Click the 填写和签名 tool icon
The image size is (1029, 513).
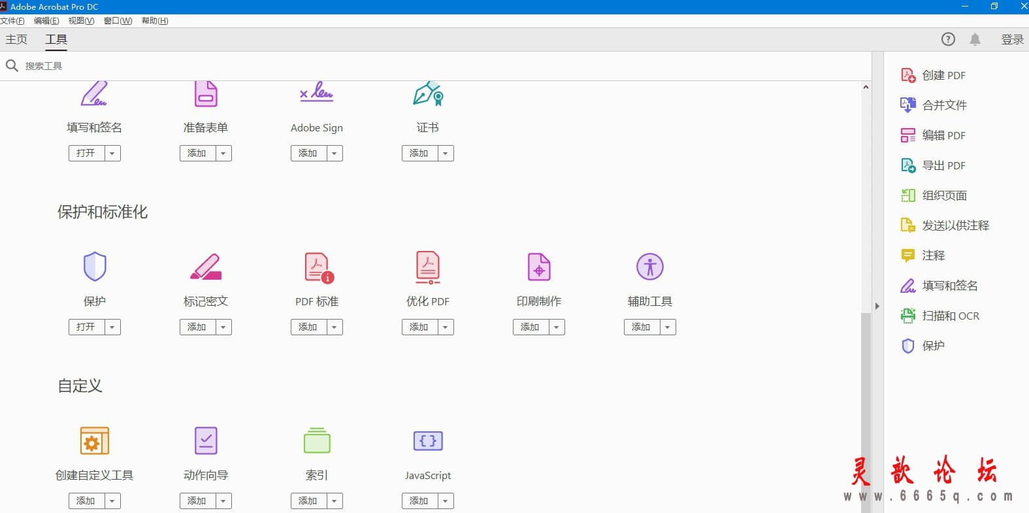click(x=94, y=94)
